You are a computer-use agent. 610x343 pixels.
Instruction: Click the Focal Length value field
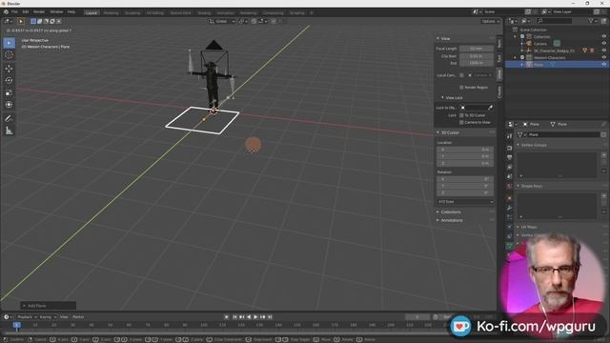(x=477, y=49)
